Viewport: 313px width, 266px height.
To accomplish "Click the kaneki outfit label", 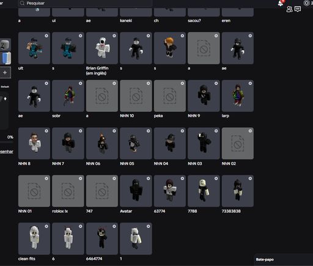I will (x=126, y=21).
